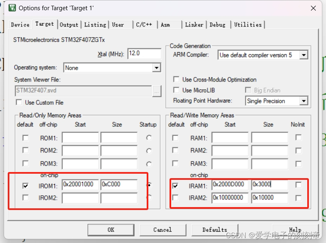
Task: Select the IROM1 Startup radio button
Action: point(149,185)
